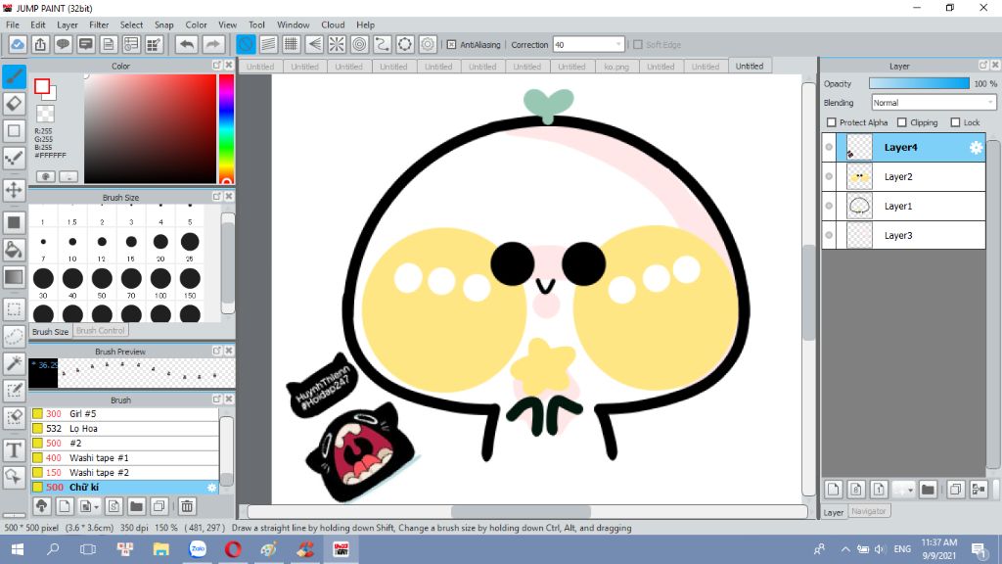Close the Color panel
1002x564 pixels.
point(229,66)
